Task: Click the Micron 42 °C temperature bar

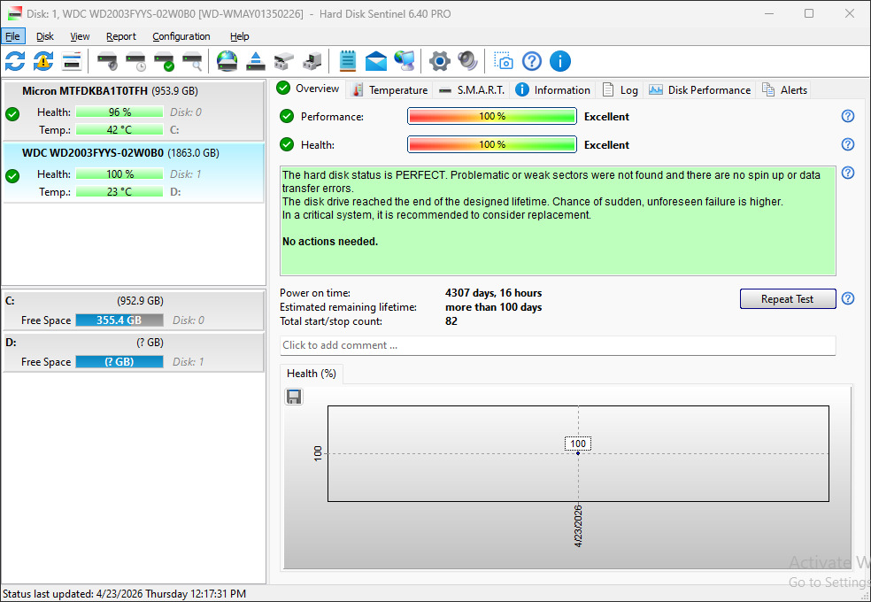Action: 119,129
